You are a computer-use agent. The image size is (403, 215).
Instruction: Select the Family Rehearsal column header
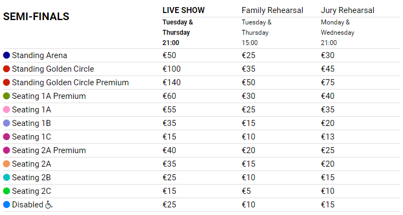pyautogui.click(x=272, y=10)
